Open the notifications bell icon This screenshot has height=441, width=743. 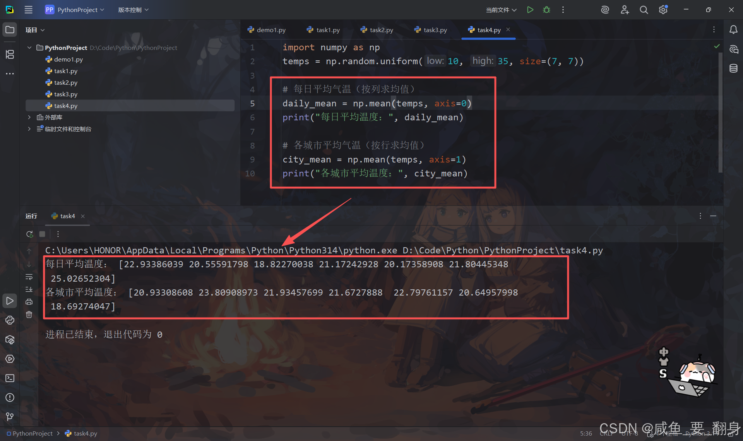pos(733,30)
